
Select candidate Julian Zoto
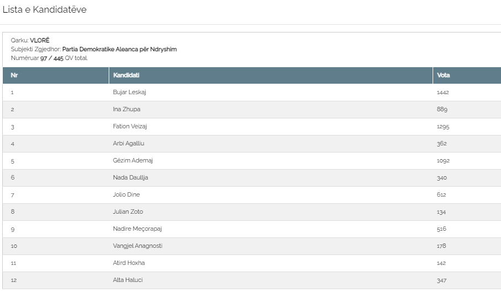click(128, 211)
